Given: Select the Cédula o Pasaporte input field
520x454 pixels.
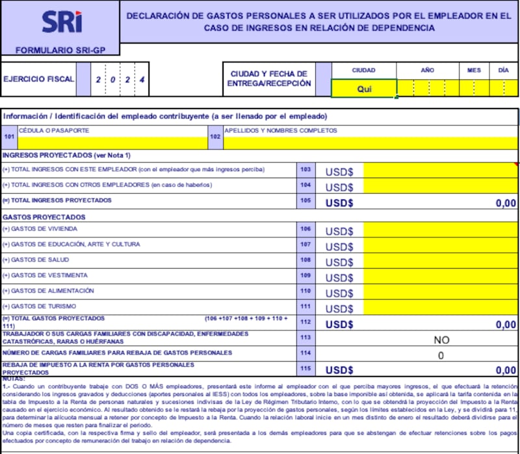Looking at the screenshot, I should (112, 143).
